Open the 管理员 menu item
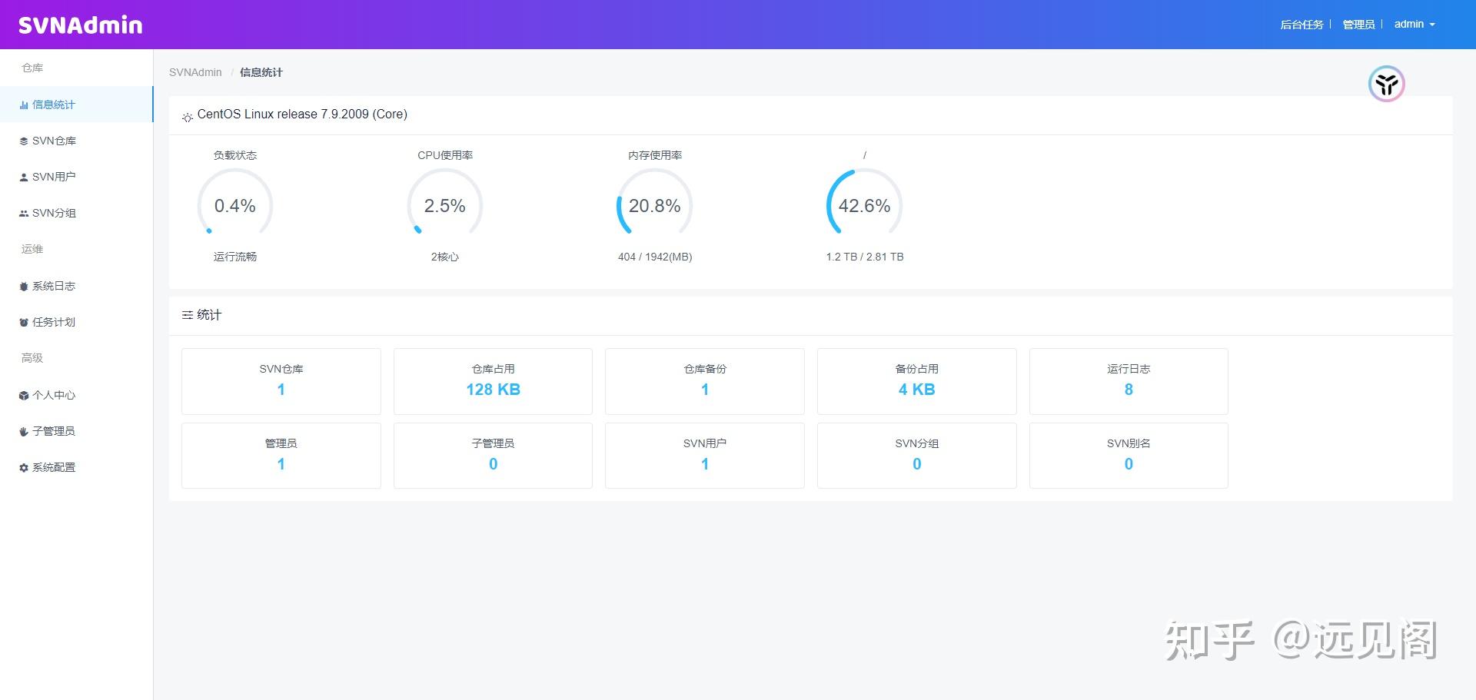 click(1359, 24)
